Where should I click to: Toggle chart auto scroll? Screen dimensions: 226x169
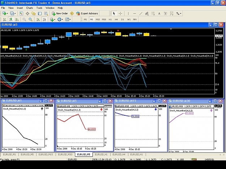38,19
